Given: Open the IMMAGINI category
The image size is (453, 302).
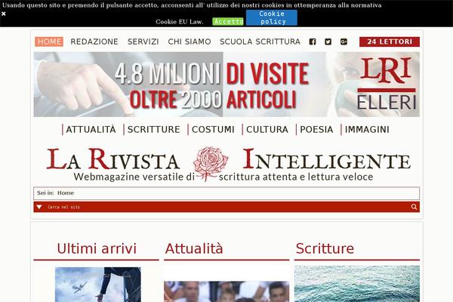Looking at the screenshot, I should (x=367, y=129).
